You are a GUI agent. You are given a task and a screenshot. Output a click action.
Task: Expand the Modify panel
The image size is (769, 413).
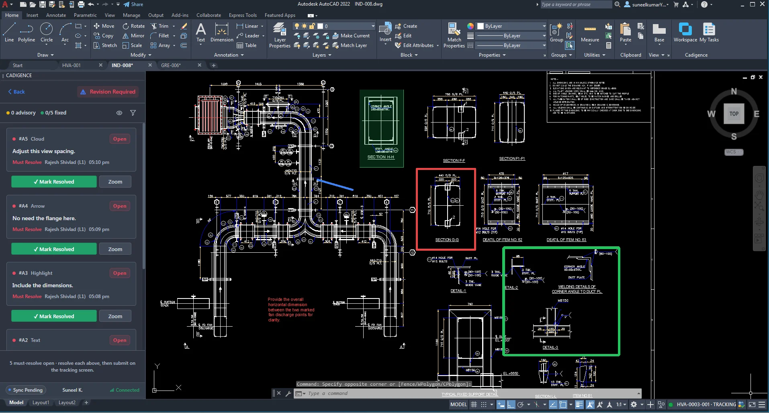141,55
